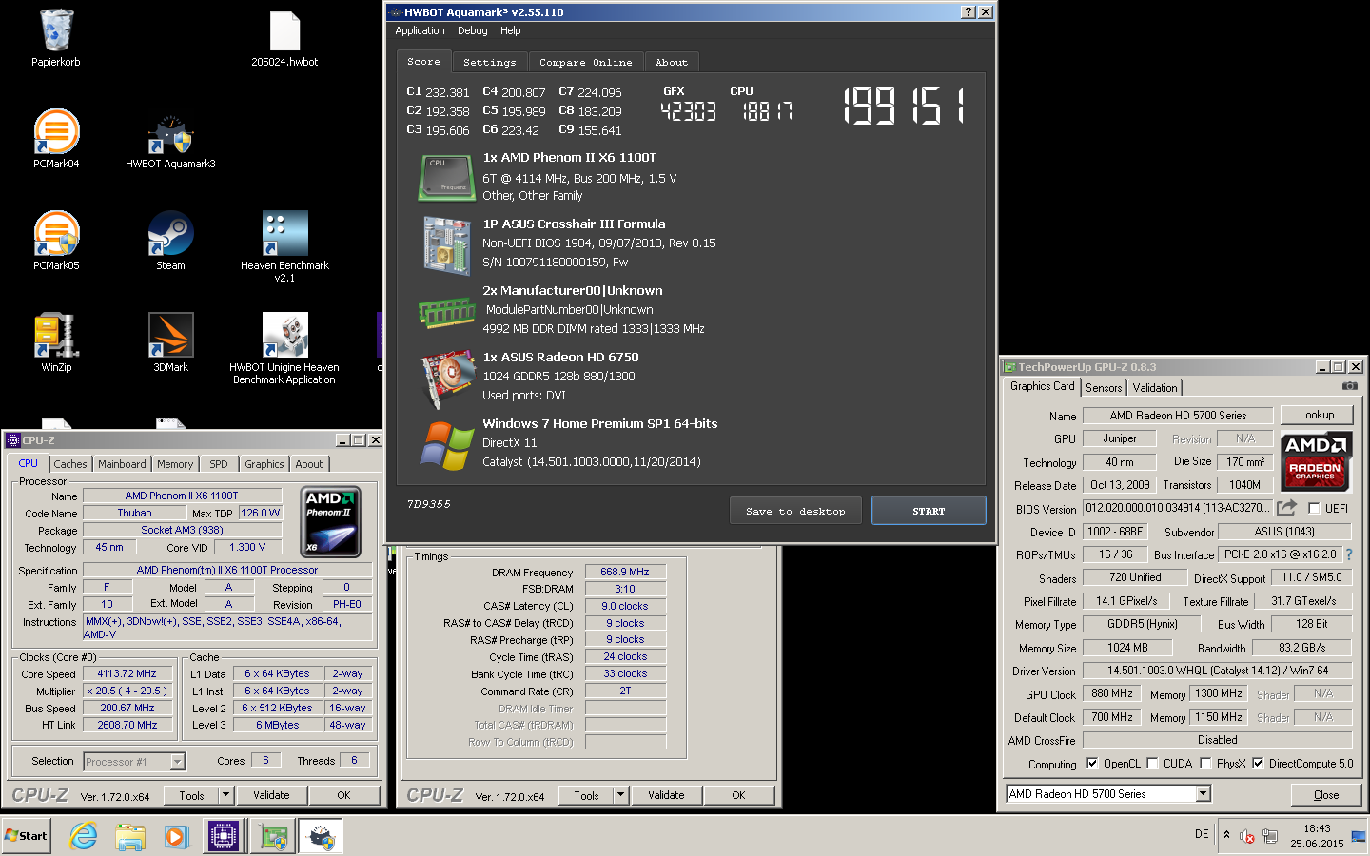The height and width of the screenshot is (856, 1370).
Task: Switch to the SPD tab in CPU-Z
Action: 219,464
